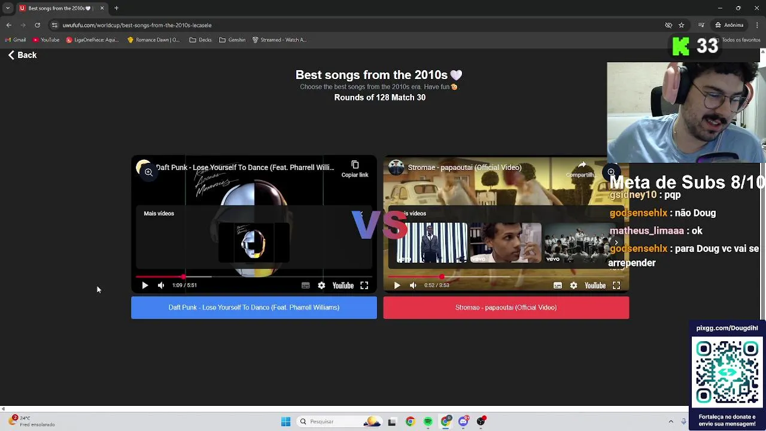Toggle subtitles on the Daft Punk video

coord(305,286)
